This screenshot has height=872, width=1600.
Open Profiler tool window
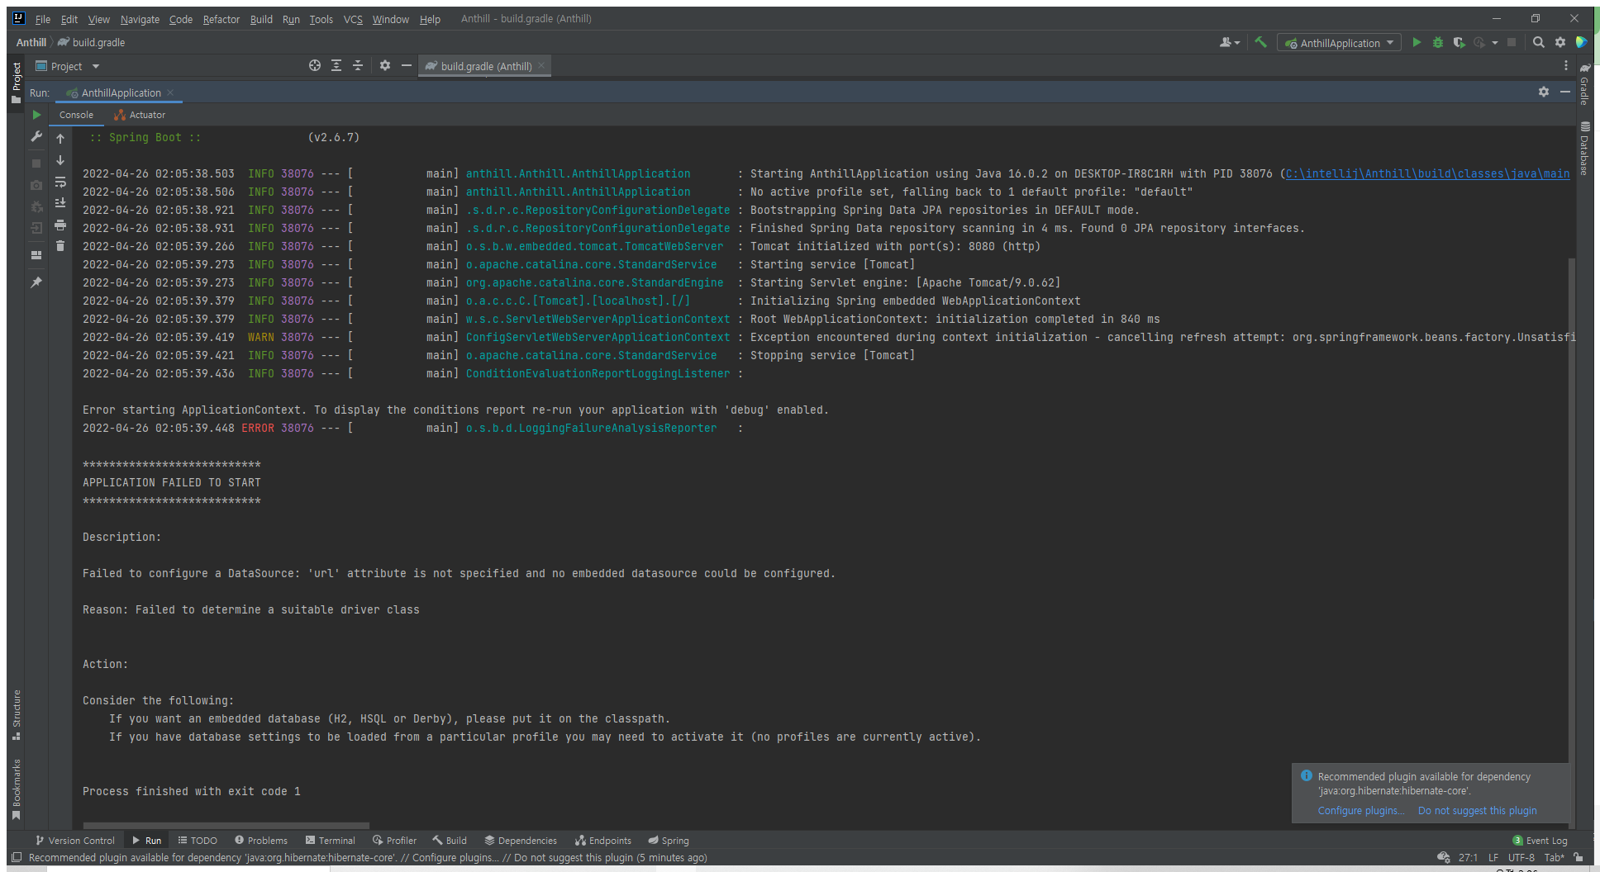click(x=394, y=841)
